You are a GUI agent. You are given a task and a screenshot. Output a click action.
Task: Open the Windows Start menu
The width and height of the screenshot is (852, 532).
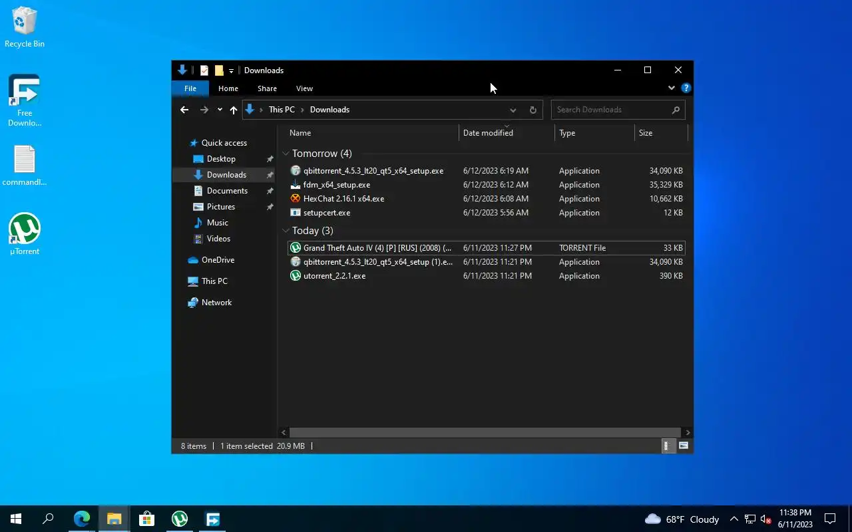click(x=16, y=519)
